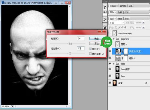Click the 亮度(B) value field showing 24
Image resolution: width=150 pixels, height=110 pixels.
[81, 39]
